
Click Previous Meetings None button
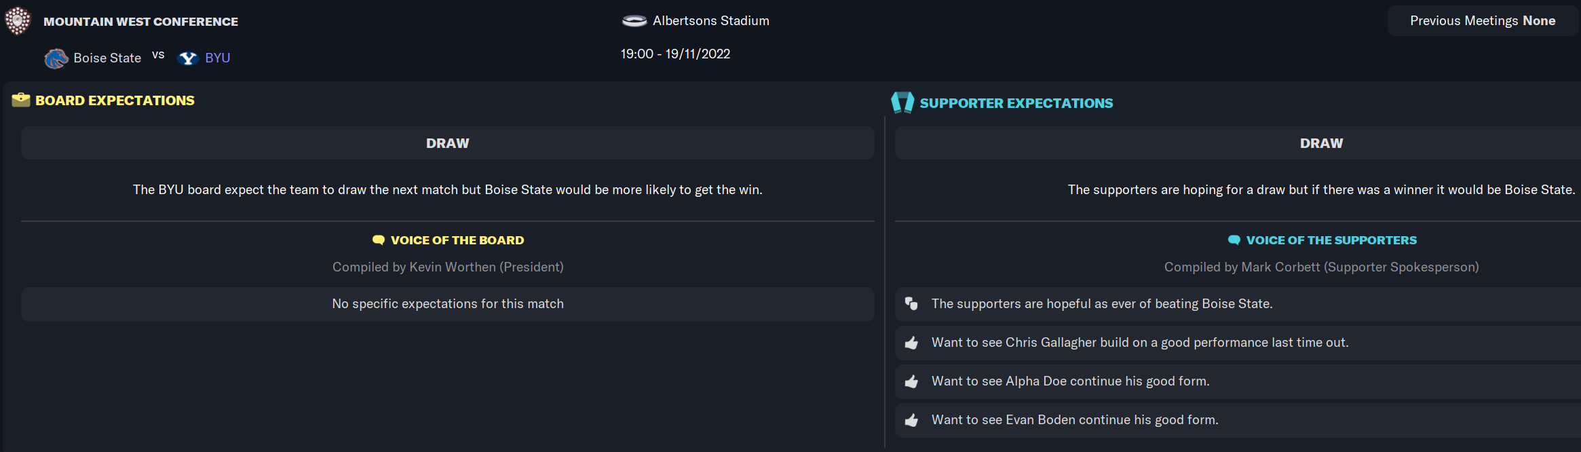1483,21
